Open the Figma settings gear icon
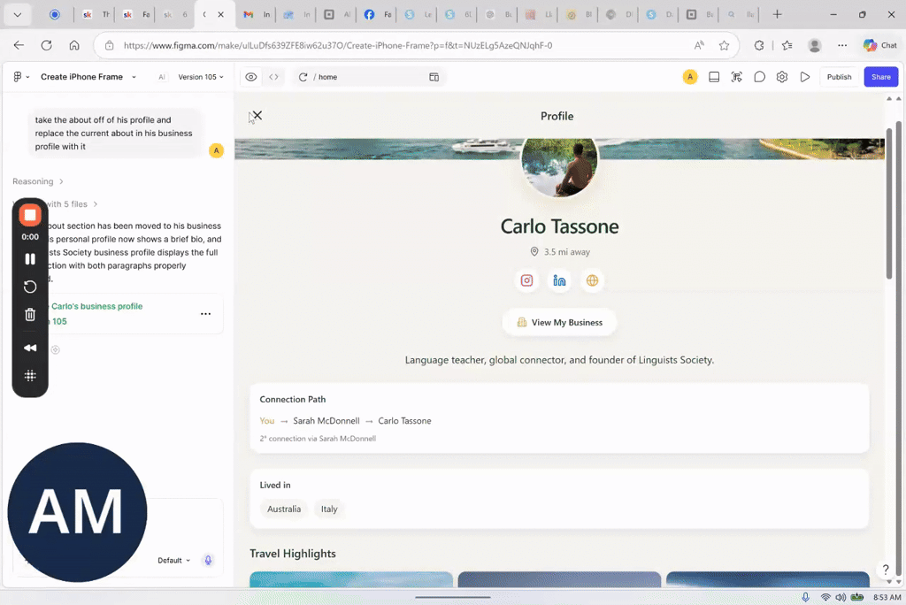This screenshot has height=605, width=906. coord(782,77)
